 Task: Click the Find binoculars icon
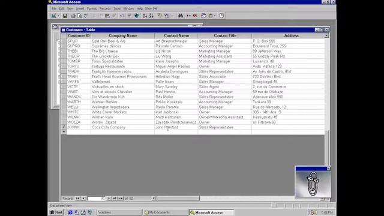tap(181, 16)
